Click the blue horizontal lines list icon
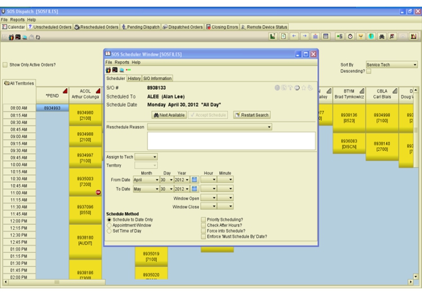 coord(315,37)
